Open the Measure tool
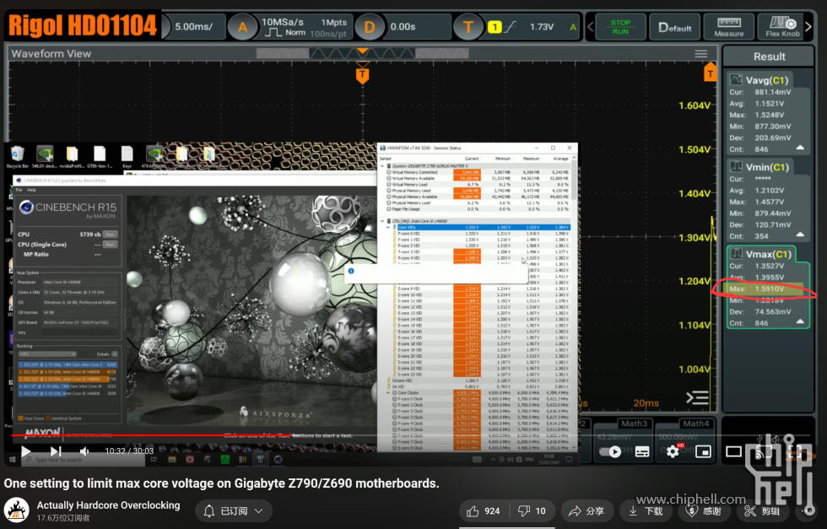This screenshot has width=827, height=529. (728, 28)
